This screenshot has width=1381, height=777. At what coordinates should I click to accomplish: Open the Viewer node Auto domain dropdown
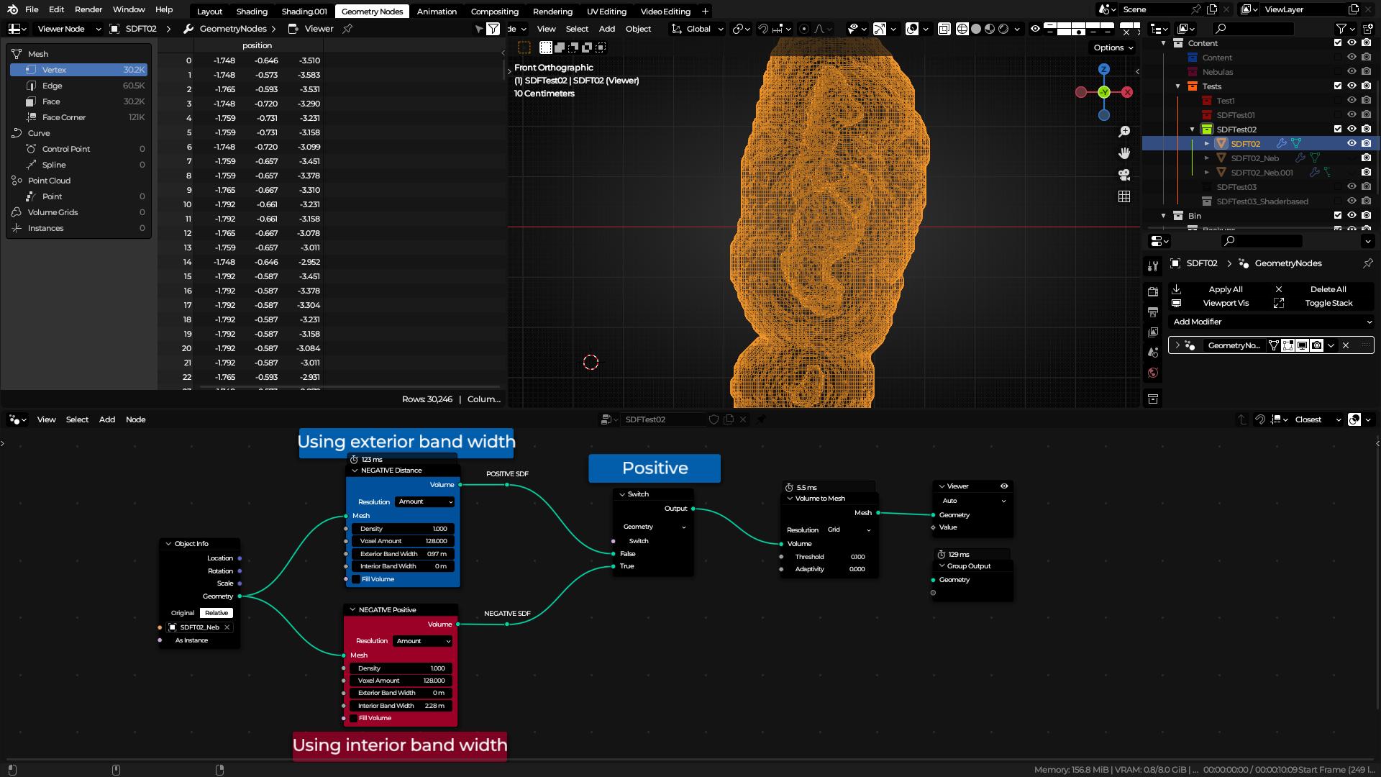click(973, 501)
